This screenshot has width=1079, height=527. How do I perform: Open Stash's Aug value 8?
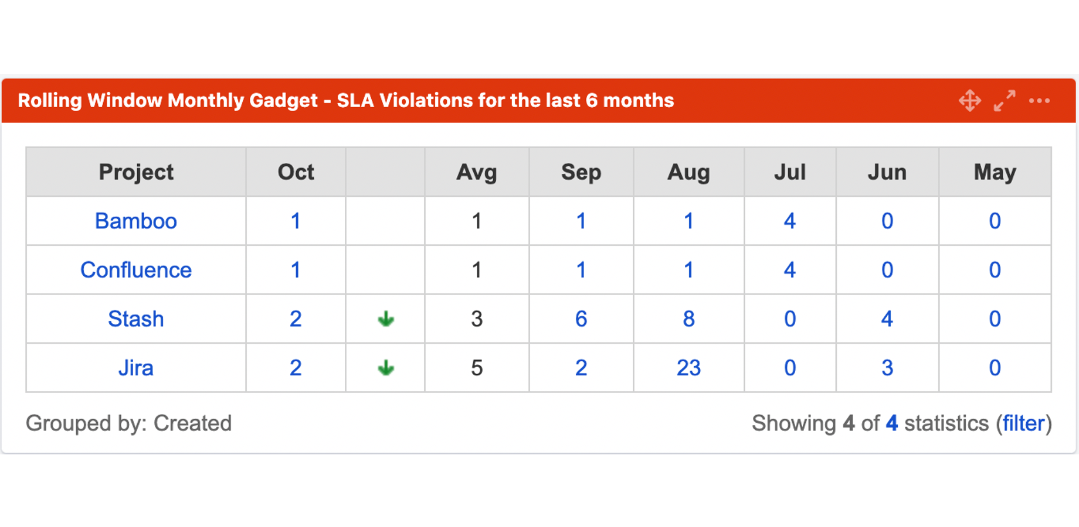click(x=689, y=319)
